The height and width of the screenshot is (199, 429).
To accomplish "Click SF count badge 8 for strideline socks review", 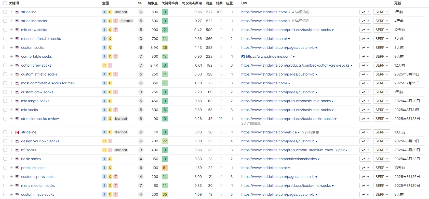I will [141, 119].
